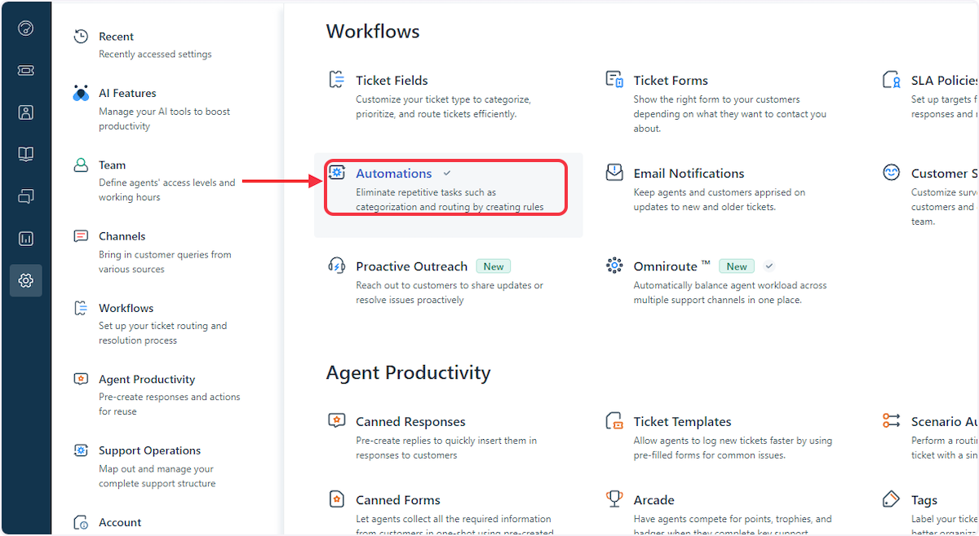Open the Tickets icon in the left sidebar
Viewport: 979px width, 536px height.
point(26,70)
